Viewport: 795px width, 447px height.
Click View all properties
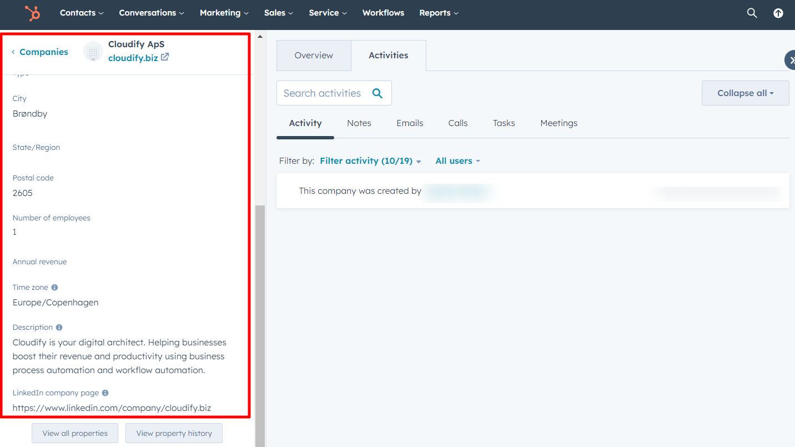pos(74,433)
